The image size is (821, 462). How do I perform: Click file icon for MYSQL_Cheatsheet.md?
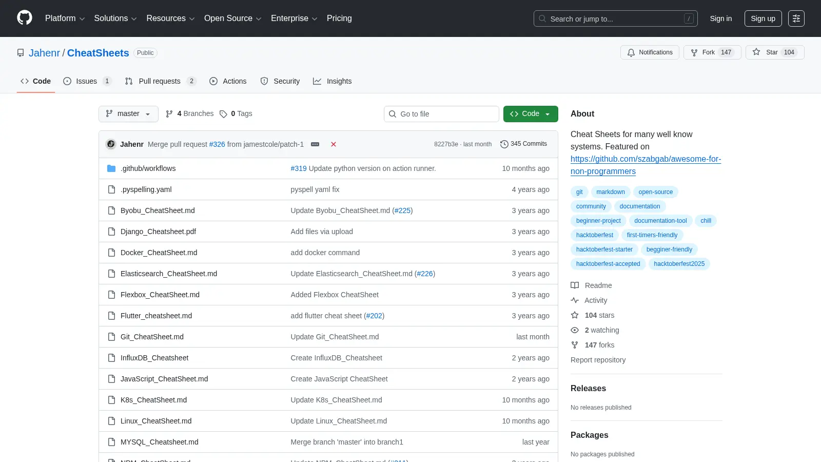[111, 442]
